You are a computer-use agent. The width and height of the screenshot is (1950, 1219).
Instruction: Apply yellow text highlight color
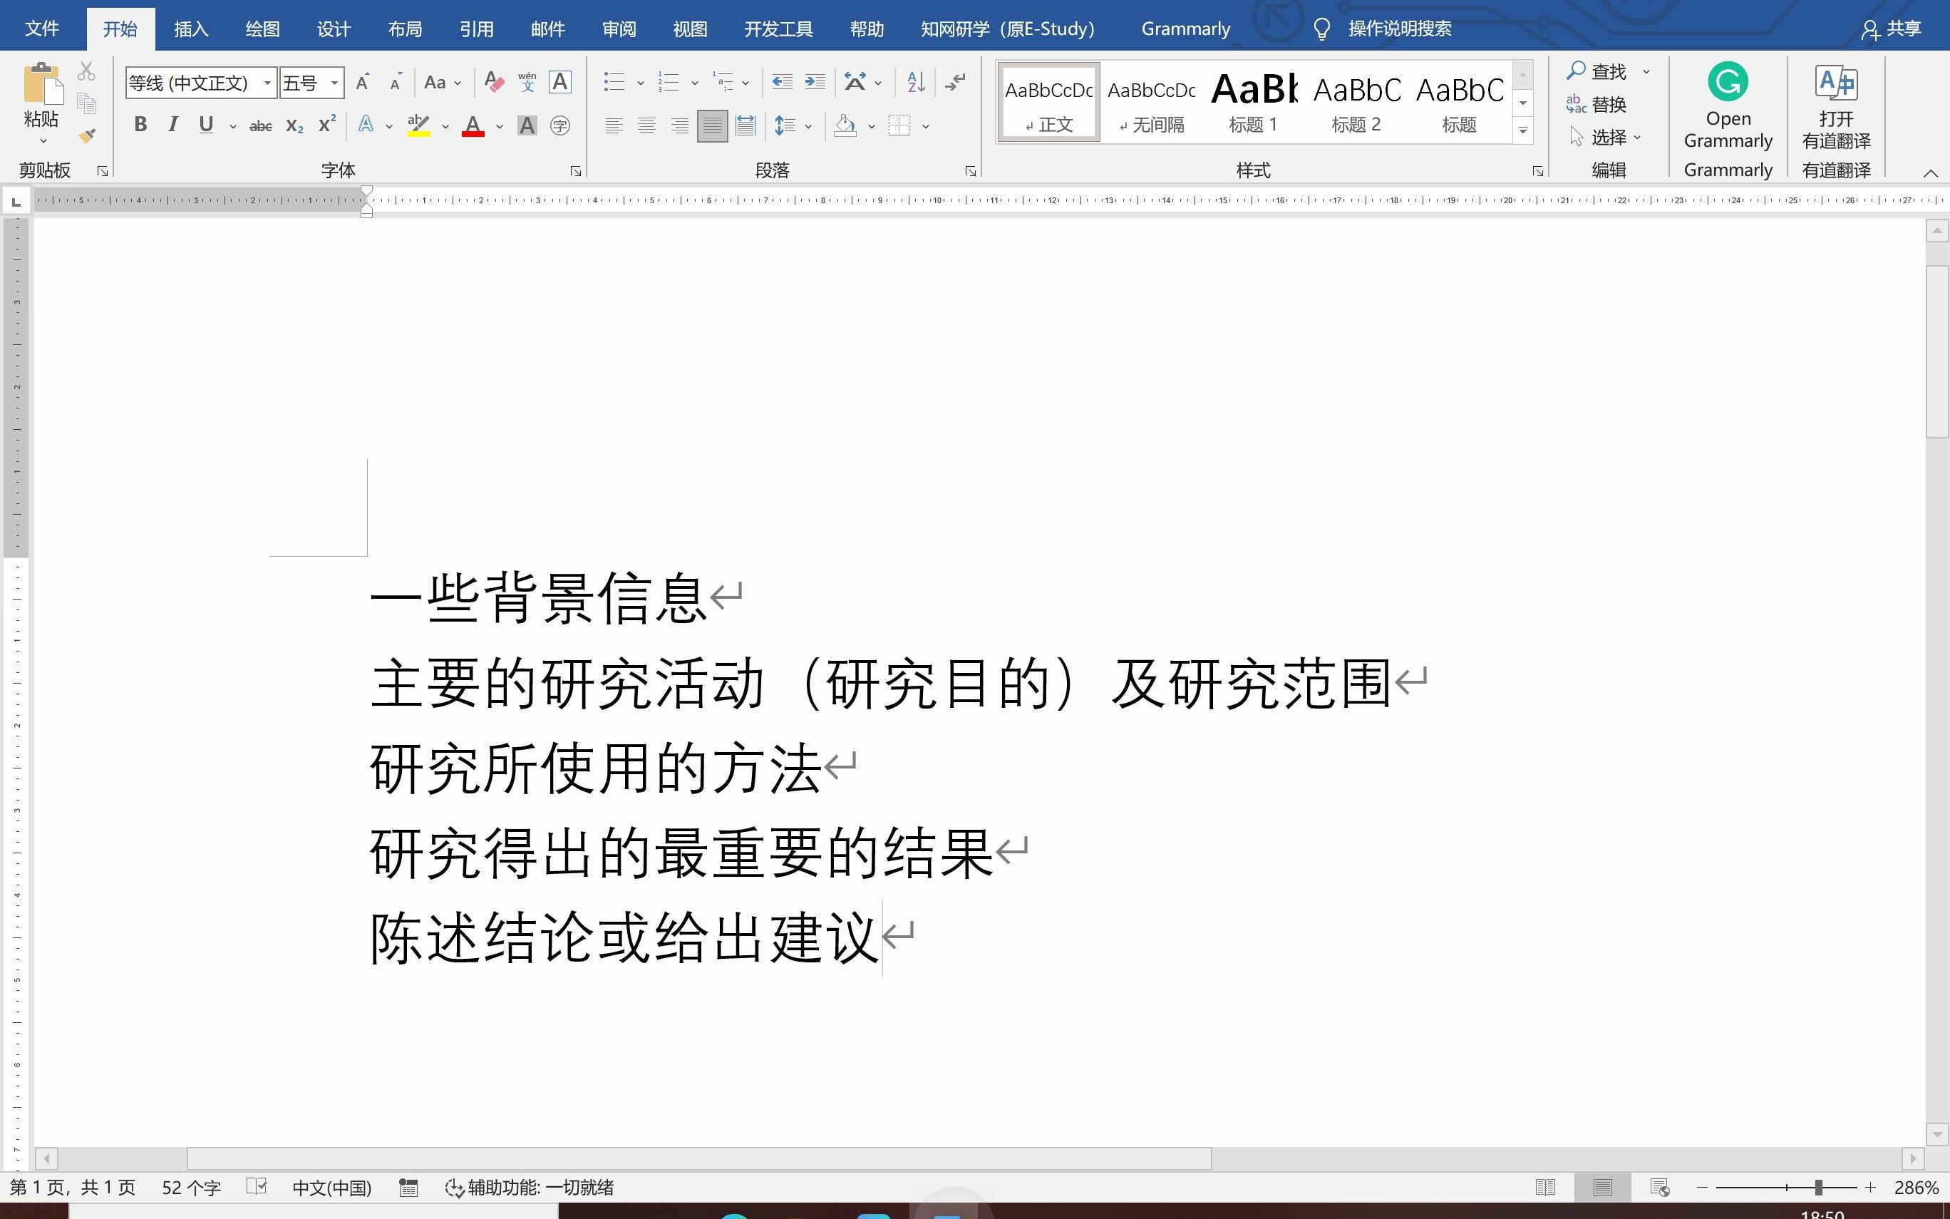[x=418, y=125]
